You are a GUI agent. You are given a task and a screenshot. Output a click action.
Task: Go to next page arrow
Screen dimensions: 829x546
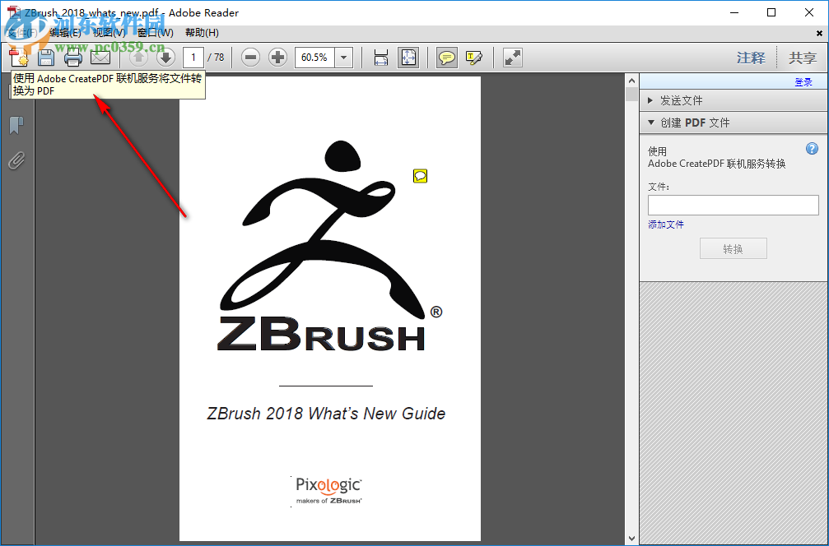[x=165, y=57]
